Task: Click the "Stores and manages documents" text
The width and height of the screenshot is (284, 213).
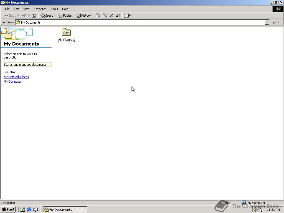Action: (x=25, y=65)
